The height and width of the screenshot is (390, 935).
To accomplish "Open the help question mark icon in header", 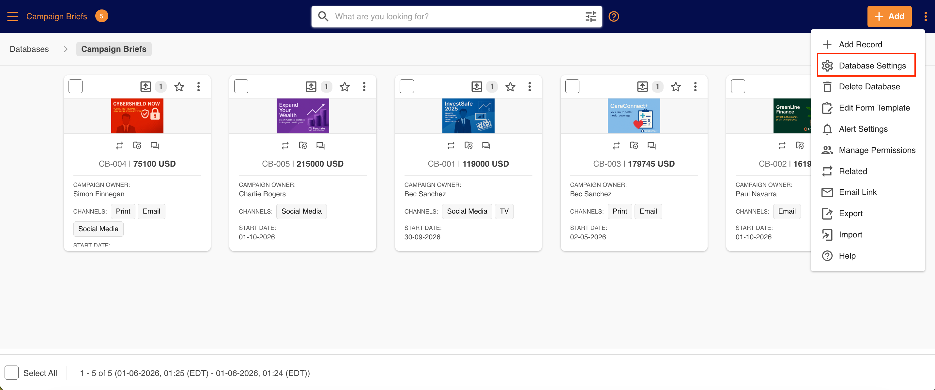I will click(613, 16).
